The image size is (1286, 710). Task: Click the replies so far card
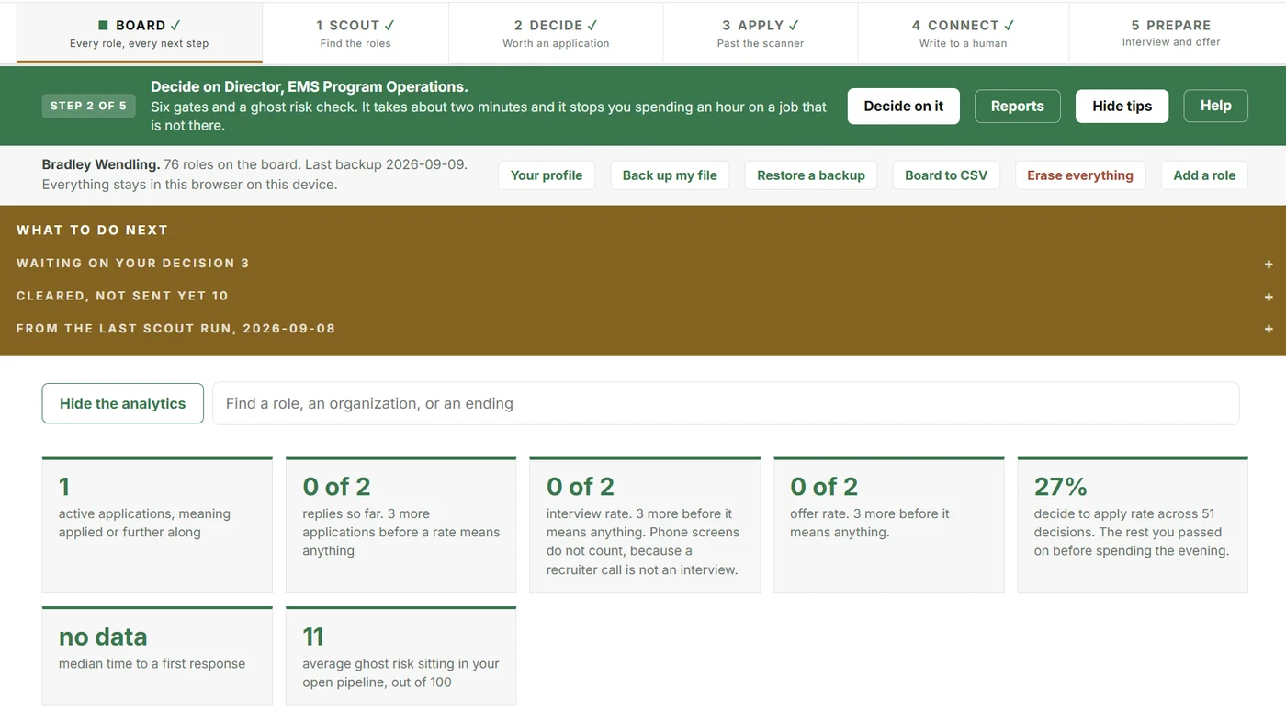tap(401, 524)
